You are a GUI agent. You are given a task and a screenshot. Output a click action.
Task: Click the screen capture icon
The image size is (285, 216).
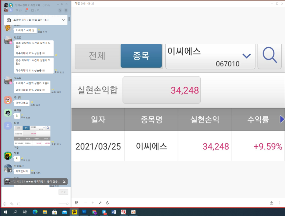[19, 204]
